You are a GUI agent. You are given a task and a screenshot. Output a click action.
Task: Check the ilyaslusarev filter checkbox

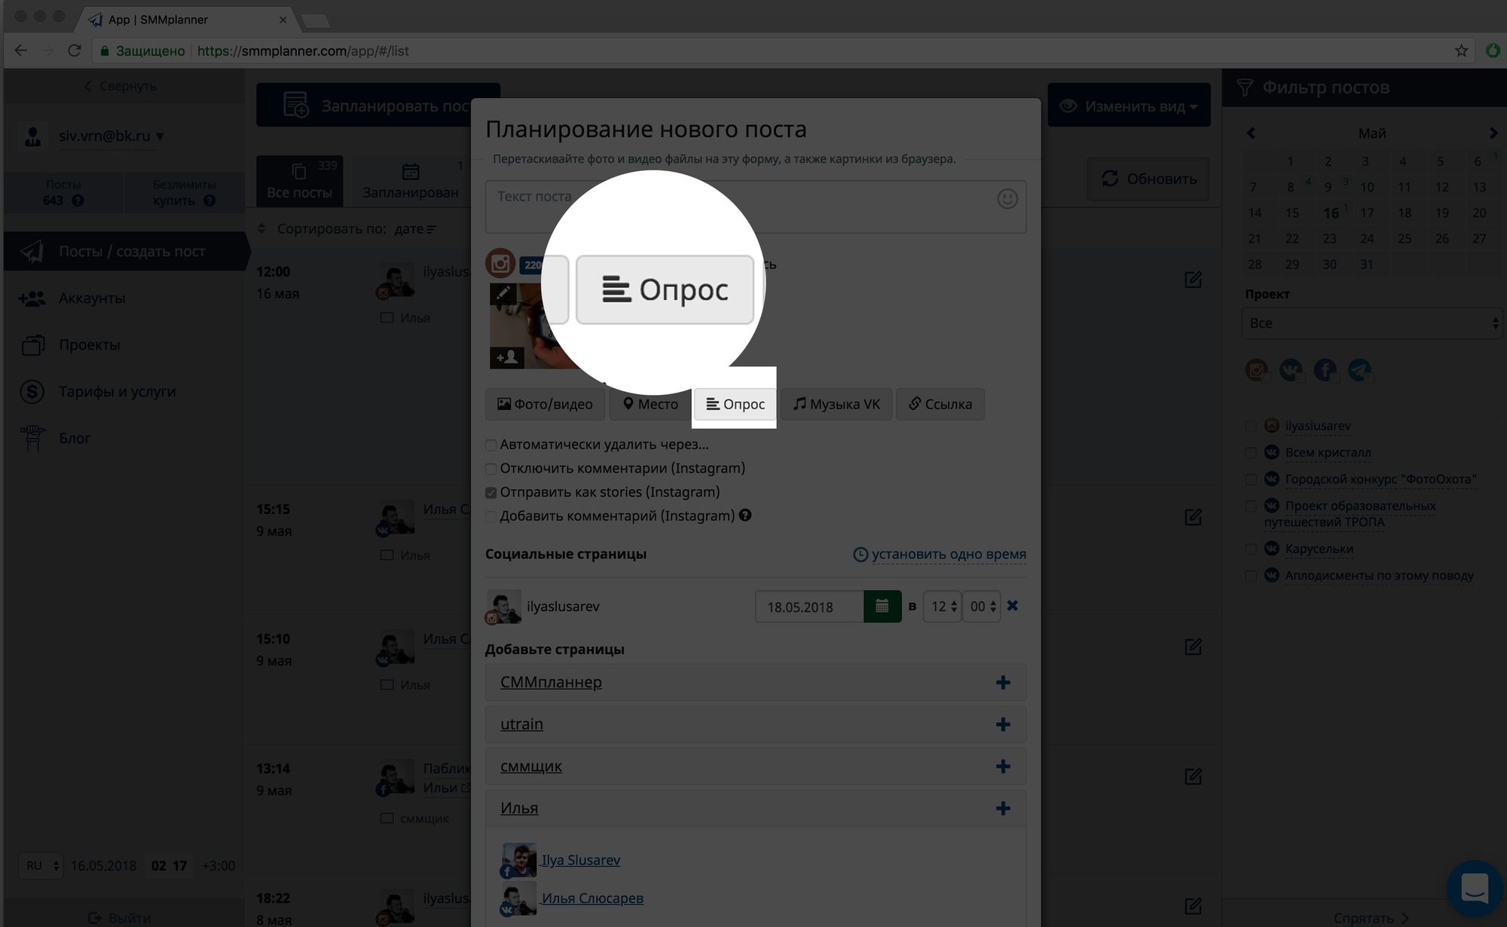(x=1251, y=426)
